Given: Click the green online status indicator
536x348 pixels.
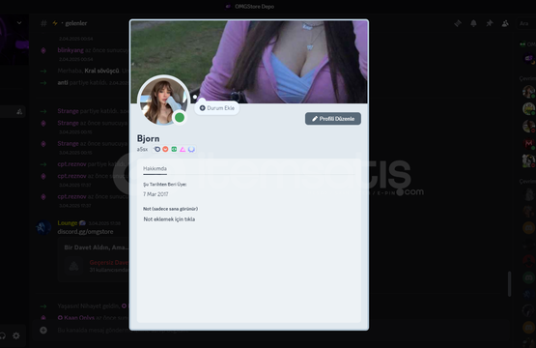Looking at the screenshot, I should pyautogui.click(x=180, y=118).
